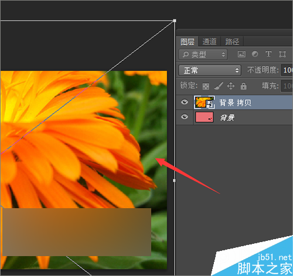293x276 pixels.
Task: Click the shape layer filter icon
Action: pos(282,54)
